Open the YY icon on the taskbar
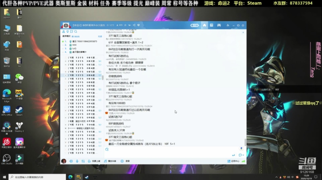The height and width of the screenshot is (180, 322). (78, 177)
